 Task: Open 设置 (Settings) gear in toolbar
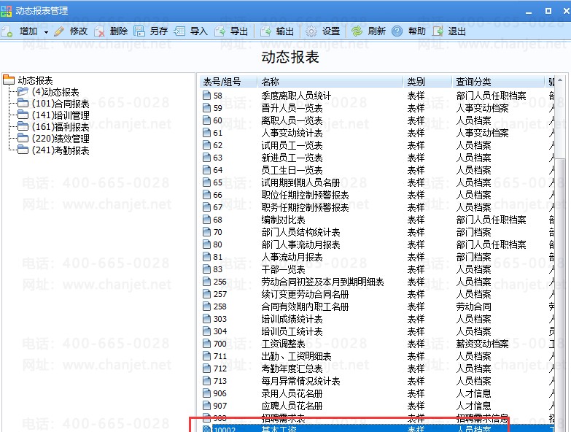(312, 31)
